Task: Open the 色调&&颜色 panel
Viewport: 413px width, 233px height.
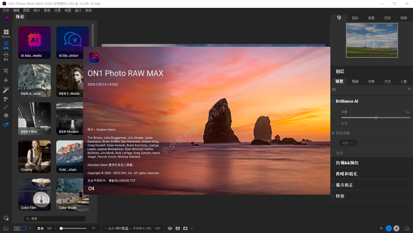Action: point(347,163)
